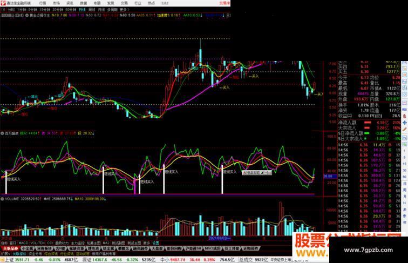The image size is (408, 263).
Task: Select 日 period button in right sidebar
Action: 404,183
